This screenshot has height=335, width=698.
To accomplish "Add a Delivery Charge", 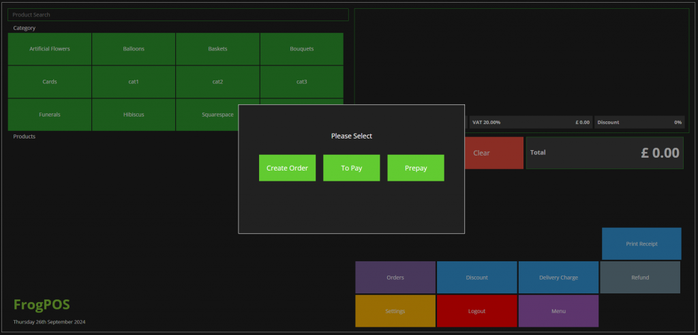I will (x=558, y=278).
